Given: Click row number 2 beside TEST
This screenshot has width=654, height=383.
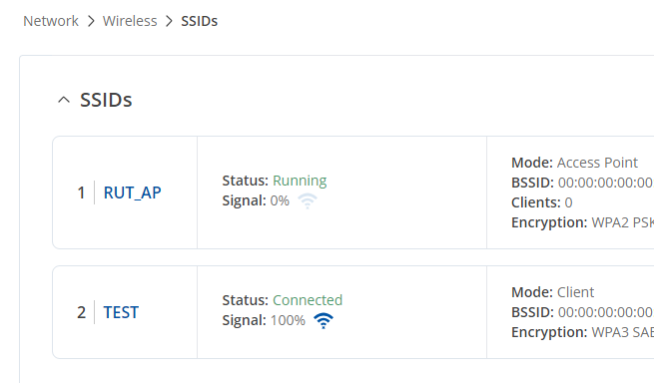Looking at the screenshot, I should pos(81,312).
